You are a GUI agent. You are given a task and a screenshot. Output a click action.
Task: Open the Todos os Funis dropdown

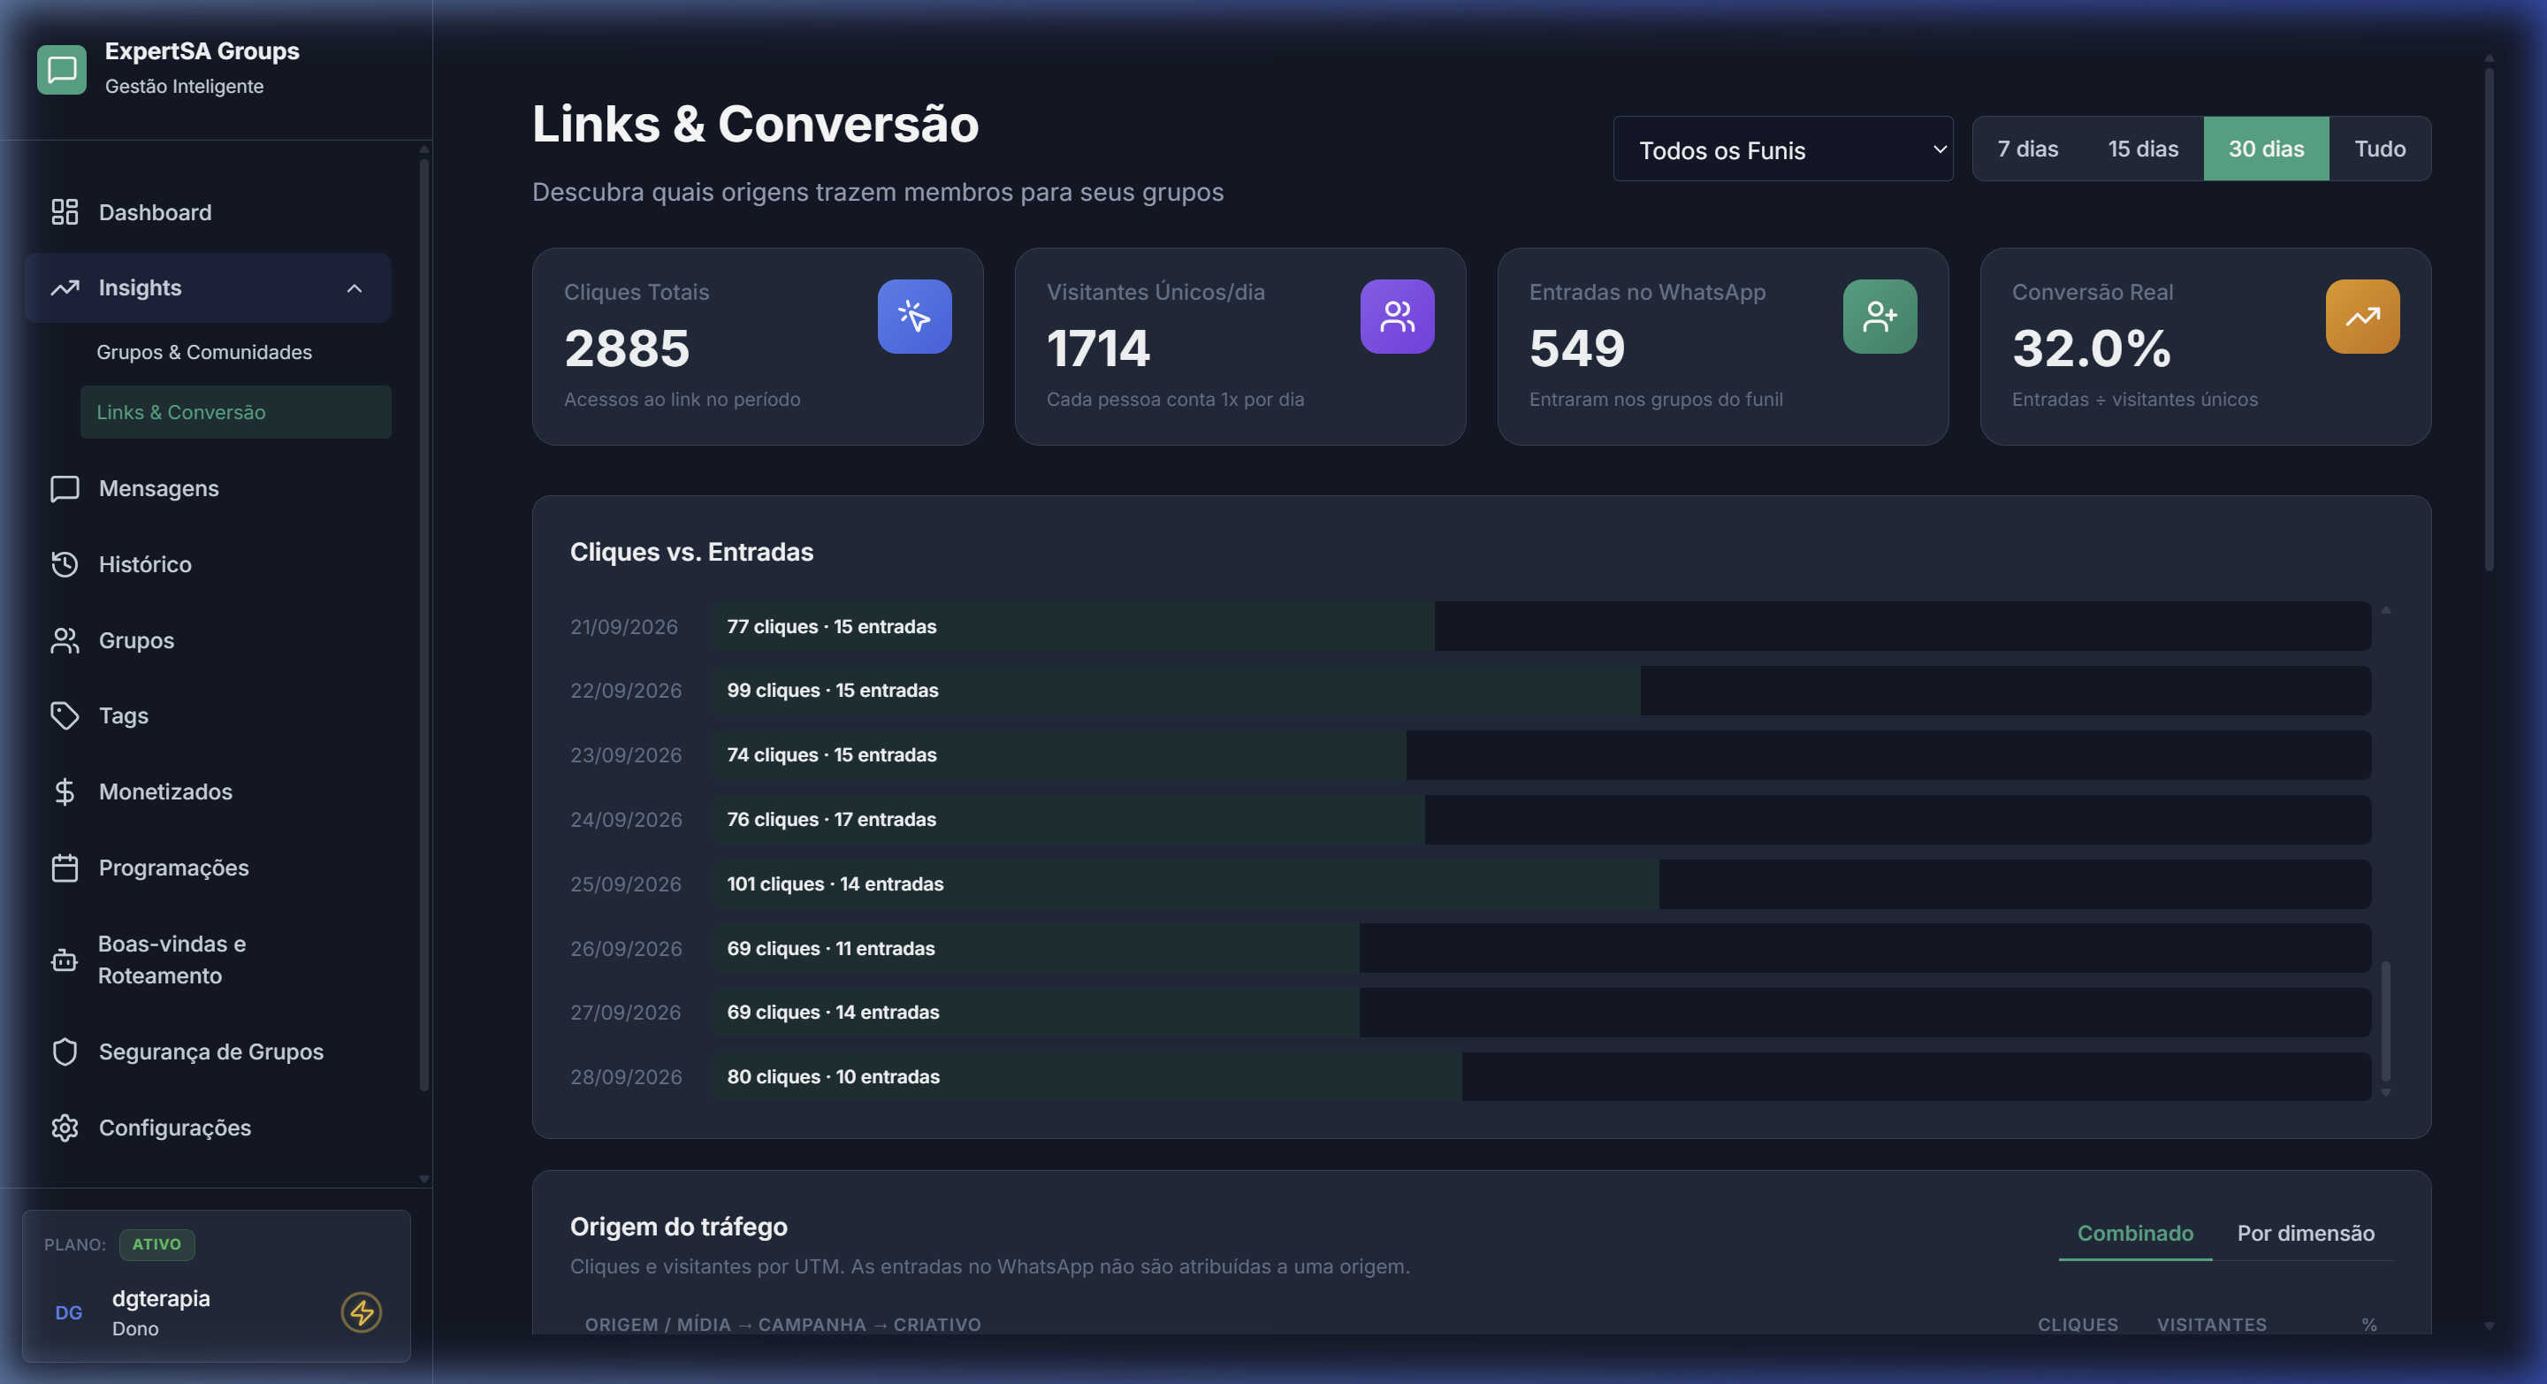tap(1782, 149)
